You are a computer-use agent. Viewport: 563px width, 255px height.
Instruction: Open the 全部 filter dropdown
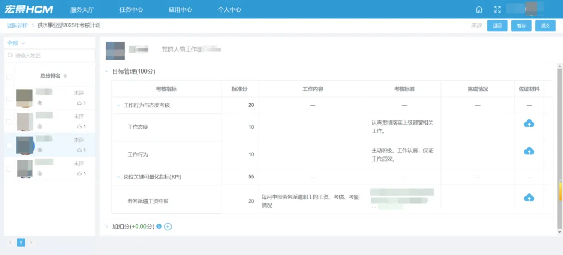tap(16, 43)
